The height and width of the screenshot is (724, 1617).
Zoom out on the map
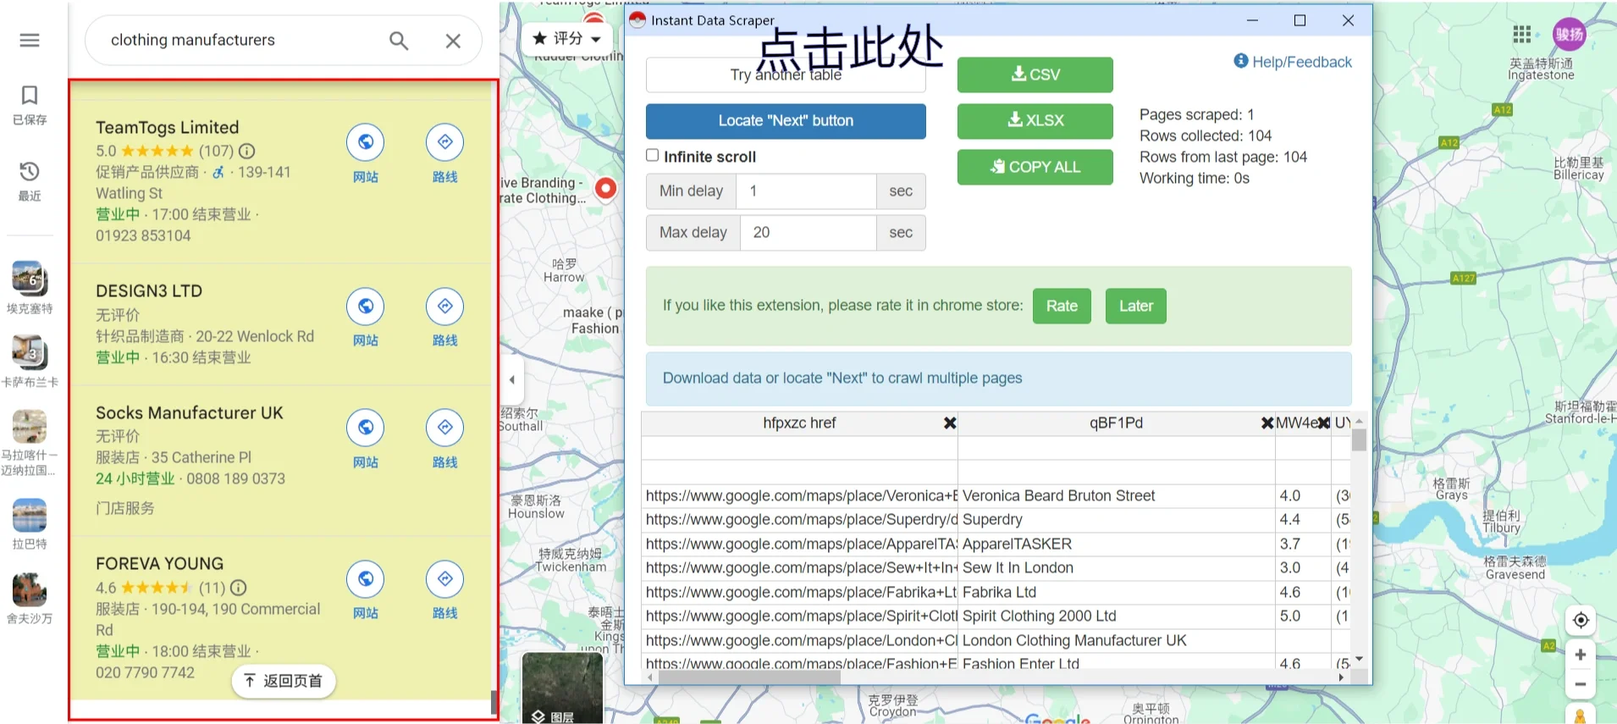tap(1580, 684)
